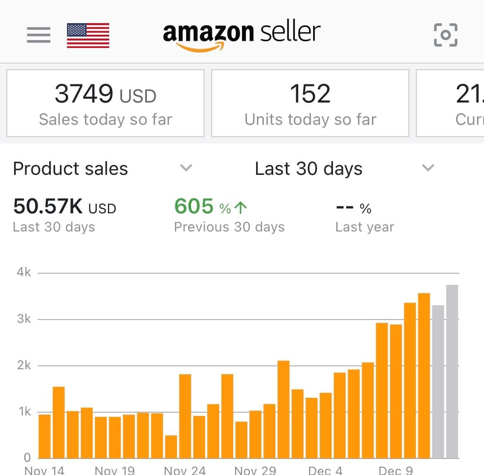Click the chevron beside Product sales
484x475 pixels.
(186, 168)
